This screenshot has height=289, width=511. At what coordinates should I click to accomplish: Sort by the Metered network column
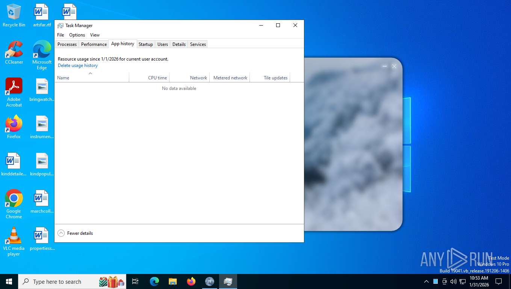(230, 78)
